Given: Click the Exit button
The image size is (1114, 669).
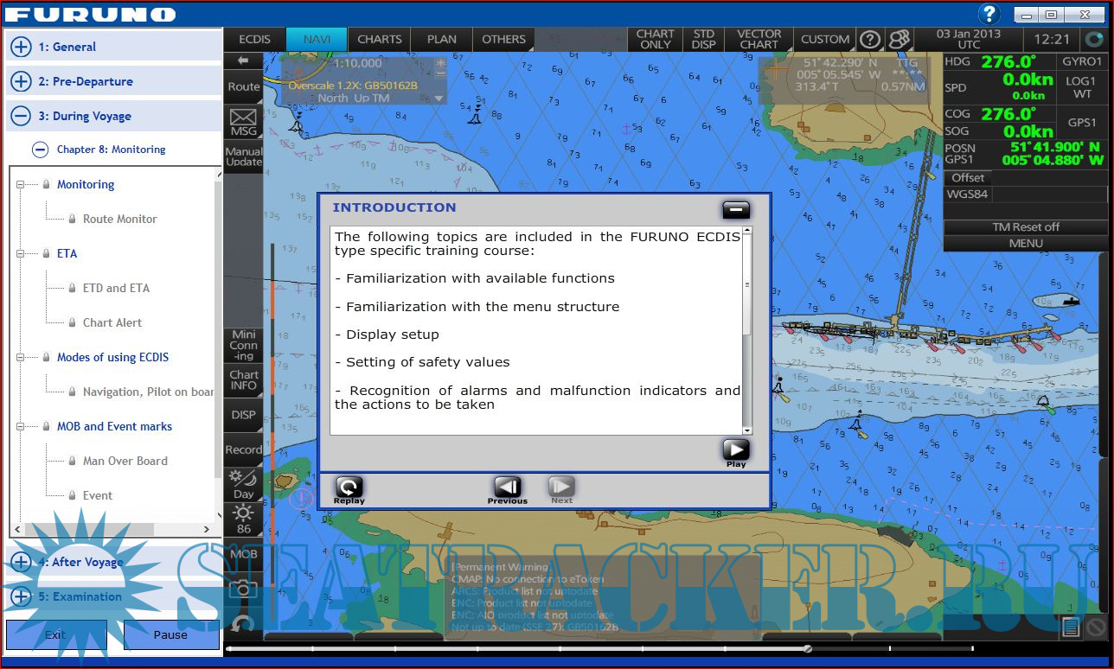Looking at the screenshot, I should [x=55, y=634].
